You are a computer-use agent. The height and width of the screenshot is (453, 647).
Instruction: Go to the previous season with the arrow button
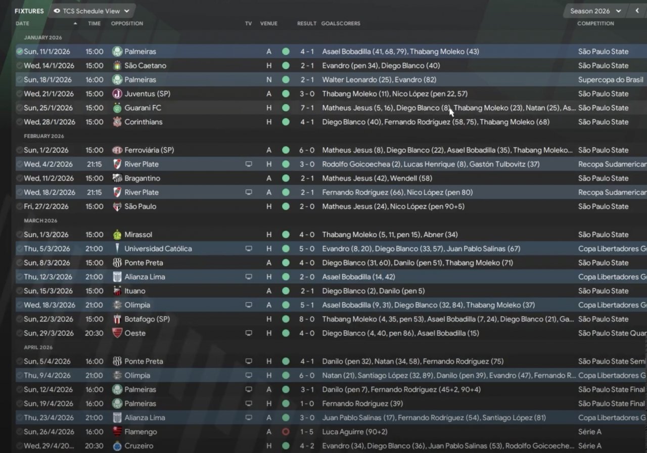coord(637,11)
